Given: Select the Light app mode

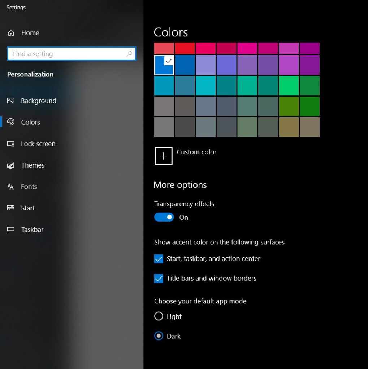Looking at the screenshot, I should click(159, 316).
